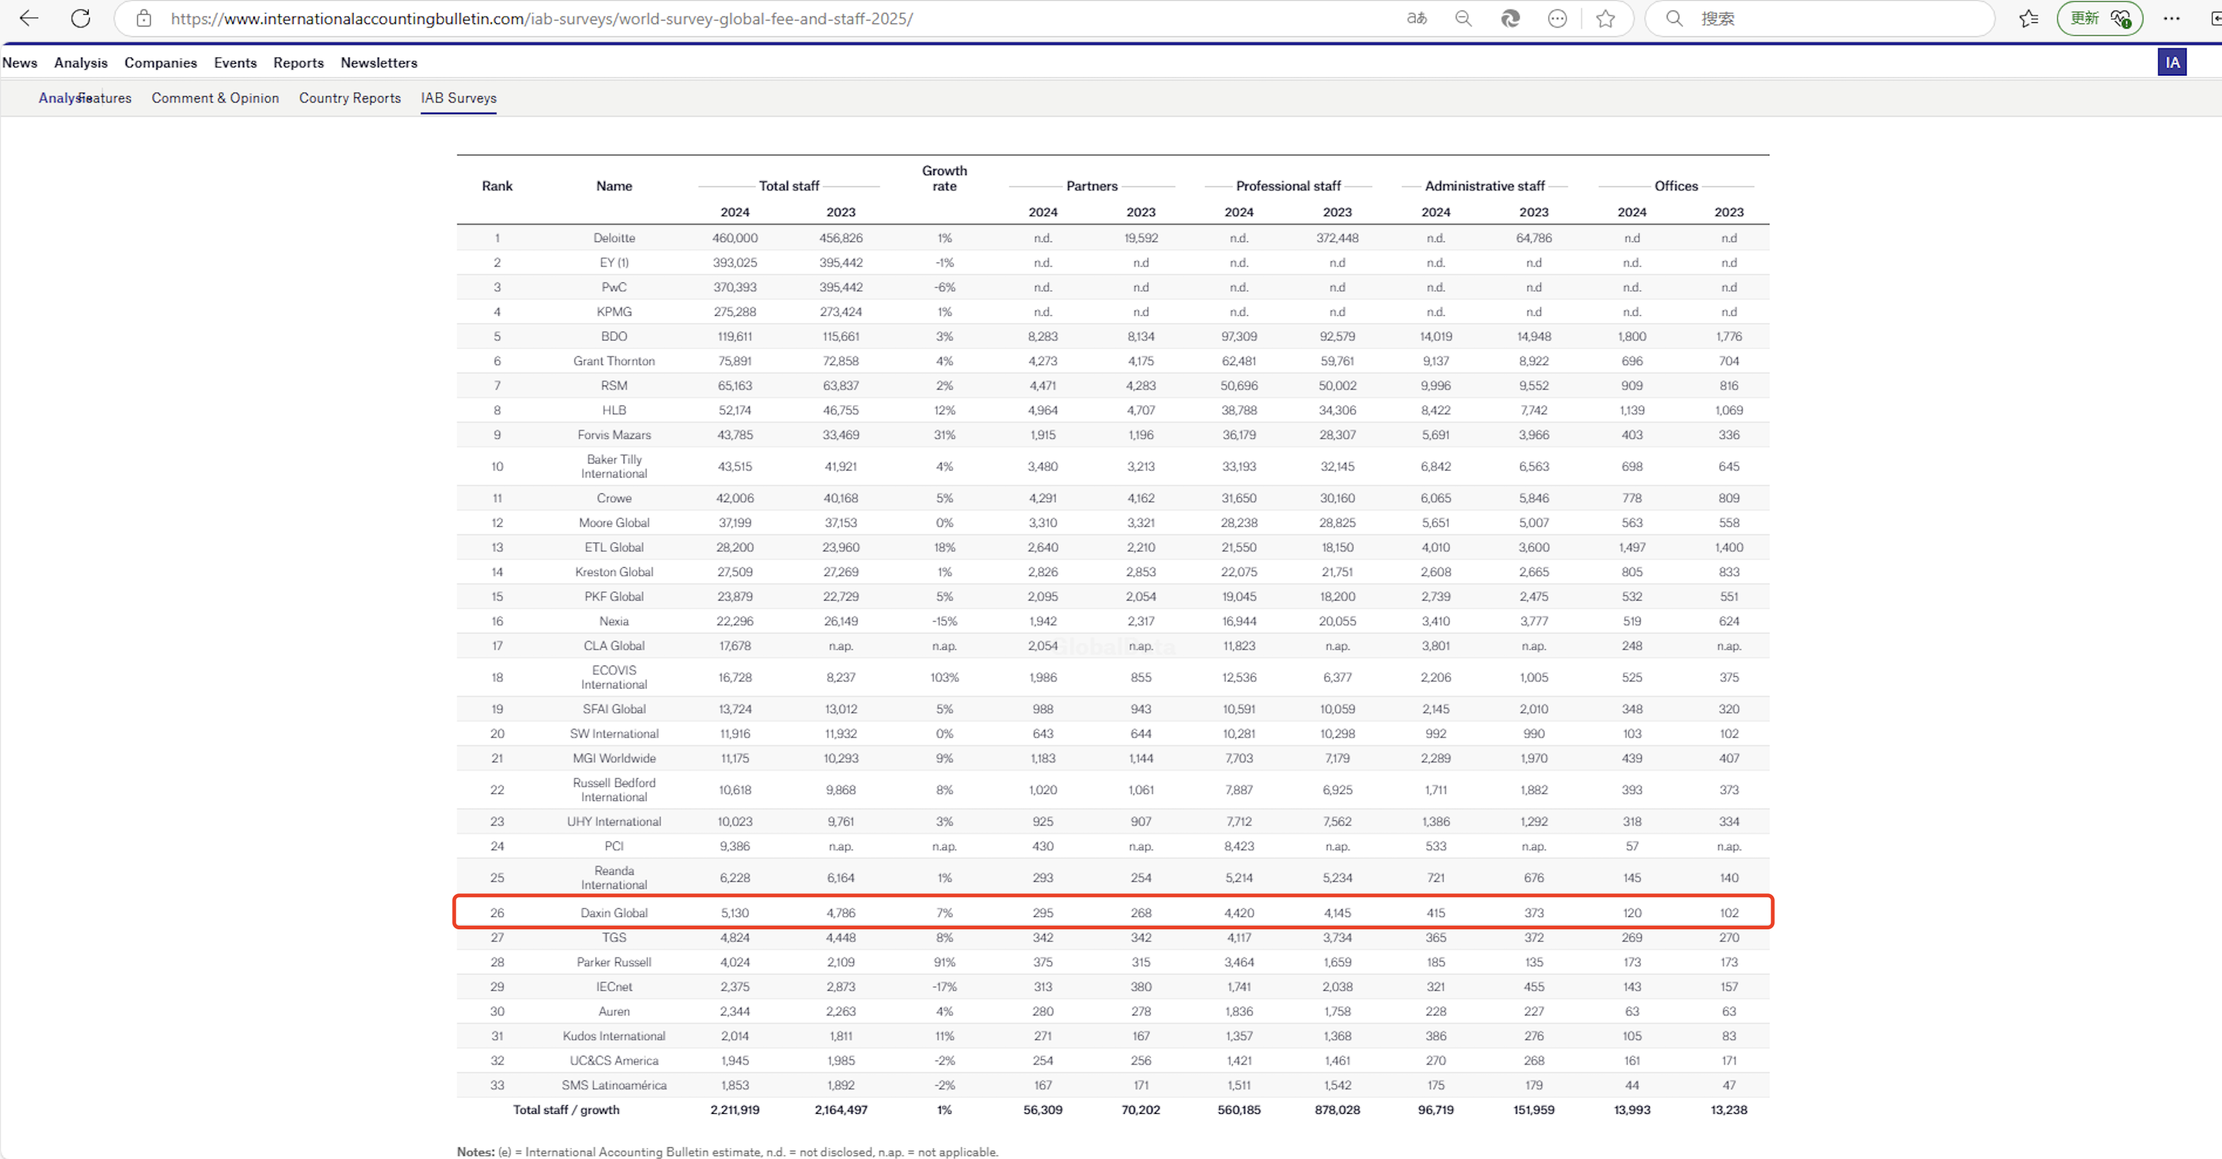Screen dimensions: 2222x1159
Task: Click the SW International name cell
Action: tap(614, 734)
